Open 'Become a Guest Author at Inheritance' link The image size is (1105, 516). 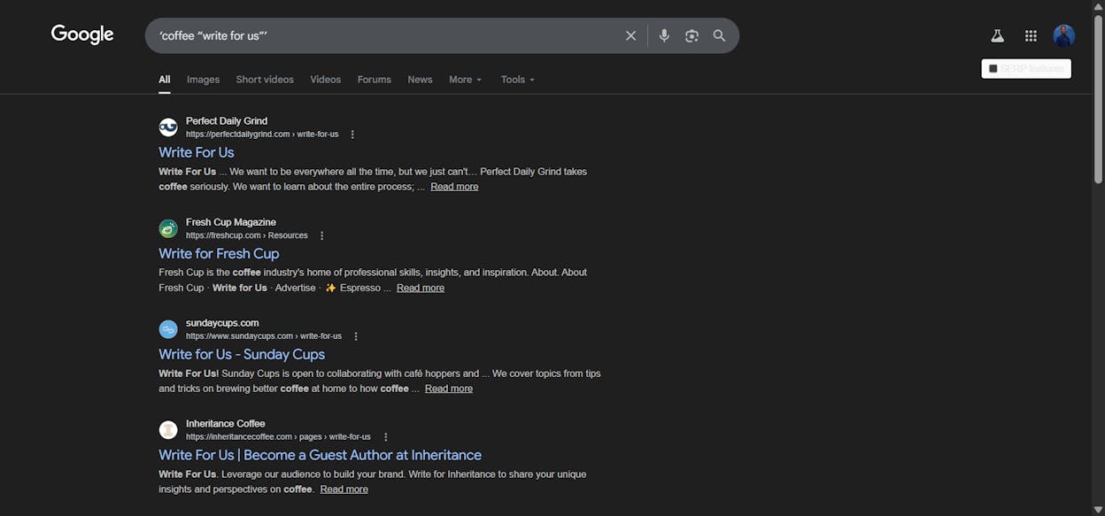[x=320, y=455]
